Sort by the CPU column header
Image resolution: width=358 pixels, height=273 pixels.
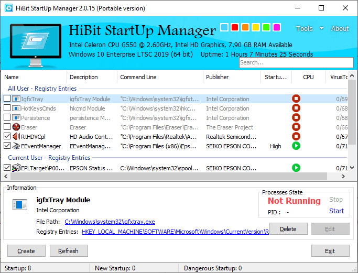click(x=308, y=77)
